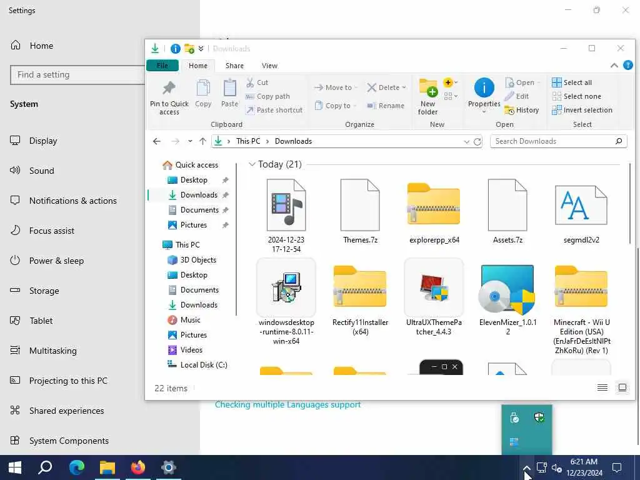Click Explorer back arrow
Screen dimensions: 640x480
point(157,141)
